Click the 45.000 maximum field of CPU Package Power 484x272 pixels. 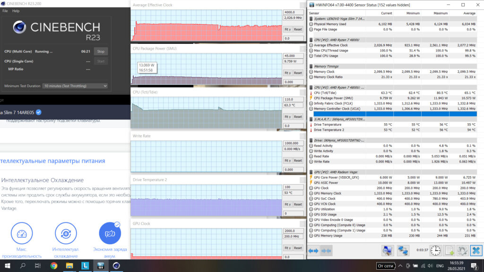click(293, 56)
